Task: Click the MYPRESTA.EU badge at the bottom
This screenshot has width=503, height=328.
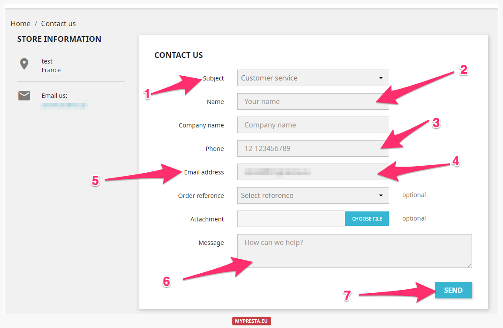Action: [251, 321]
